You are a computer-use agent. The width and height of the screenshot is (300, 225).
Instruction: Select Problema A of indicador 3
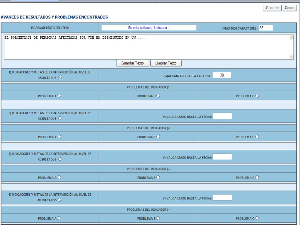59,177
